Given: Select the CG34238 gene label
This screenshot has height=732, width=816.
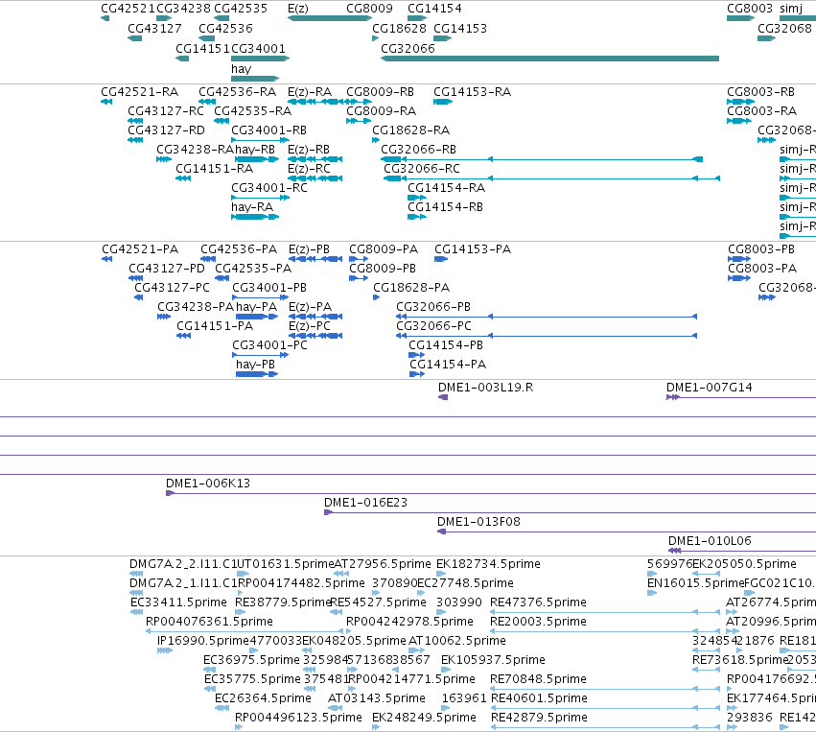Looking at the screenshot, I should click(x=184, y=9).
